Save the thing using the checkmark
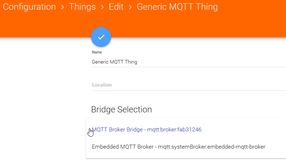Viewport: 286px width, 163px height. [101, 37]
